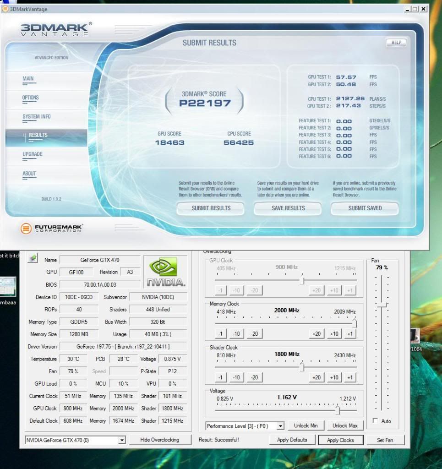Click the Temperature value 30 °C

click(x=73, y=359)
